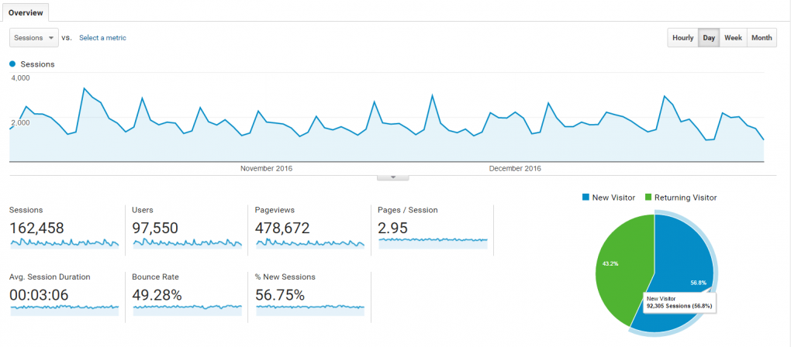Click the 2,000 y-axis label
Image resolution: width=791 pixels, height=347 pixels.
(21, 122)
